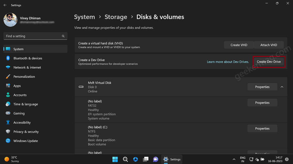This screenshot has width=293, height=164.
Task: Open the display network tray icon
Action: tap(251, 159)
